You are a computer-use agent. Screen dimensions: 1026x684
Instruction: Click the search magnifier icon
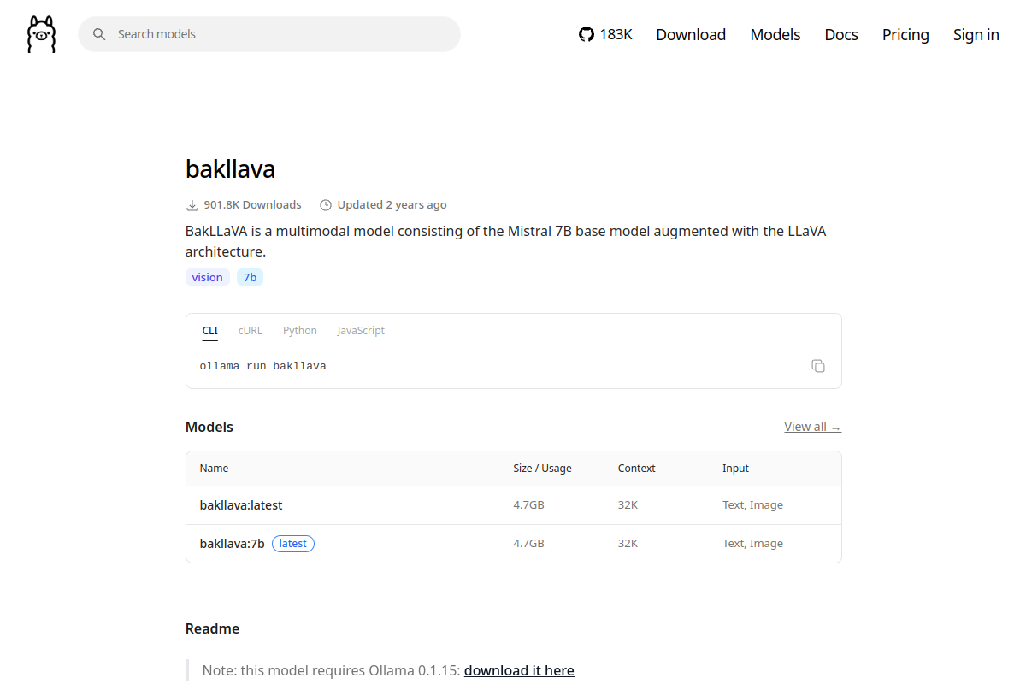[x=99, y=34]
